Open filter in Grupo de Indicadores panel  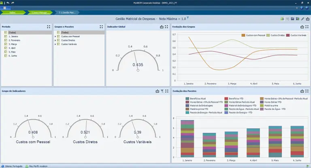click(162, 91)
